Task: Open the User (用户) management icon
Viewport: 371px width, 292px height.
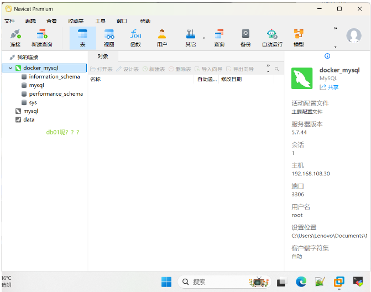Action: (162, 38)
